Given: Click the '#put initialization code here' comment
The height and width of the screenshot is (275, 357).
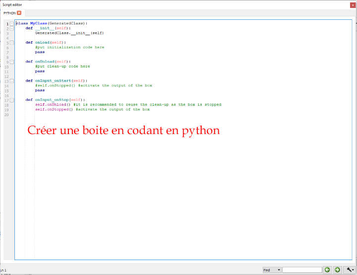Looking at the screenshot, I should point(70,47).
